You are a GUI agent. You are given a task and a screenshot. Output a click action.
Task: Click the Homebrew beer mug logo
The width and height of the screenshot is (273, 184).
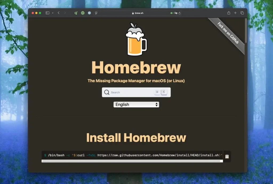(136, 39)
